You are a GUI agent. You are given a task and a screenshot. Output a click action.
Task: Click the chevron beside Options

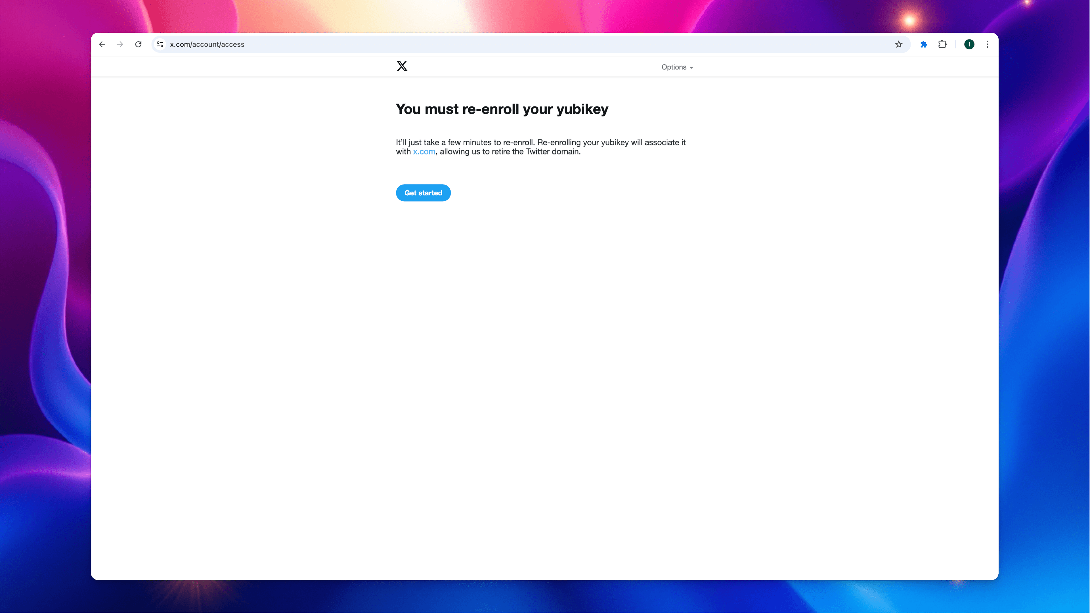[x=692, y=67]
